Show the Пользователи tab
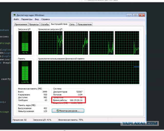The image size is (164, 131). pos(85,24)
